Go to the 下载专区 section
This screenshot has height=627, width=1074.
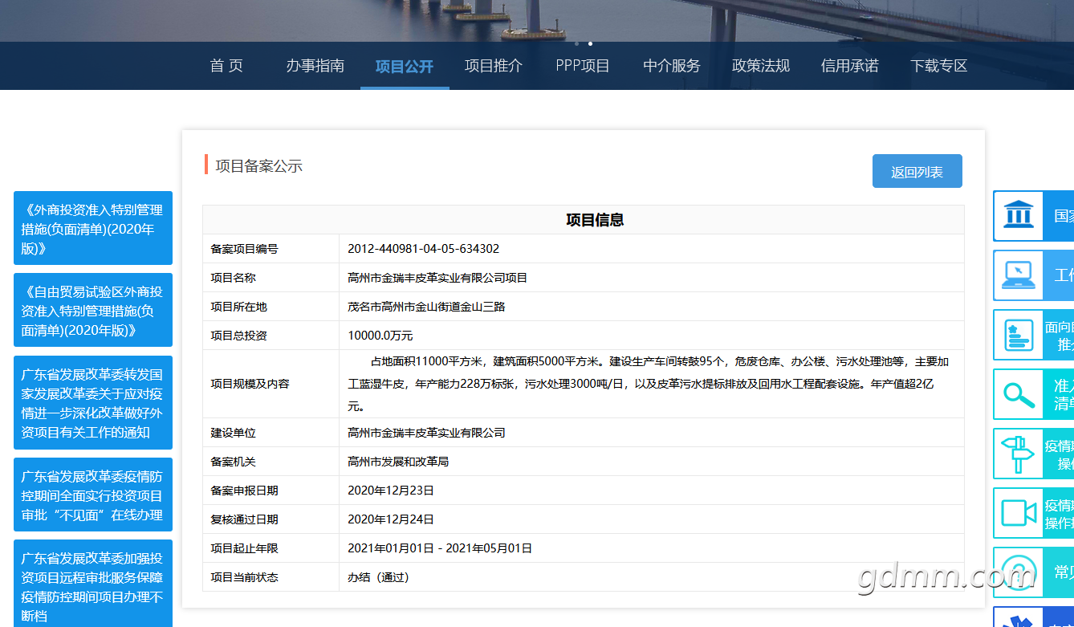pyautogui.click(x=939, y=66)
